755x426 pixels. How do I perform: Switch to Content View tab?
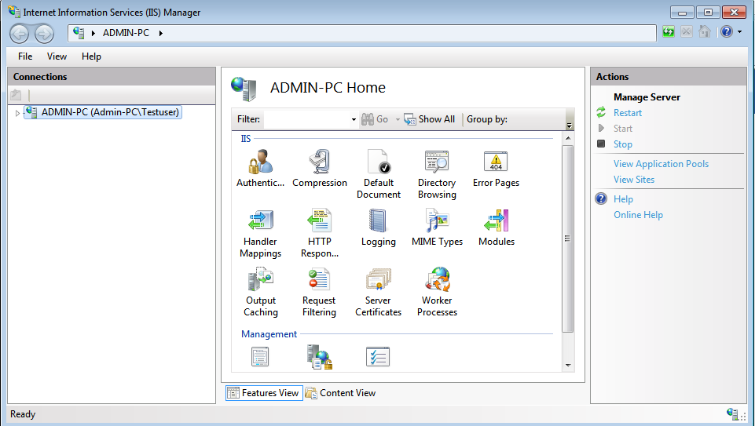(340, 393)
